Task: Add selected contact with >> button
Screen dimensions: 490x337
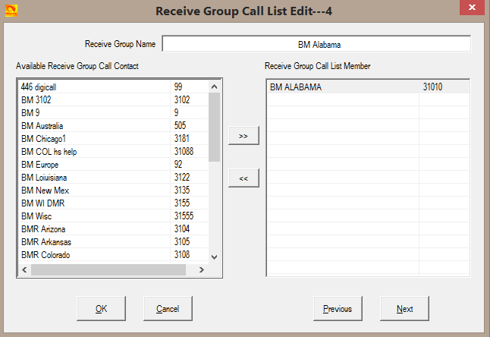Action: tap(243, 136)
